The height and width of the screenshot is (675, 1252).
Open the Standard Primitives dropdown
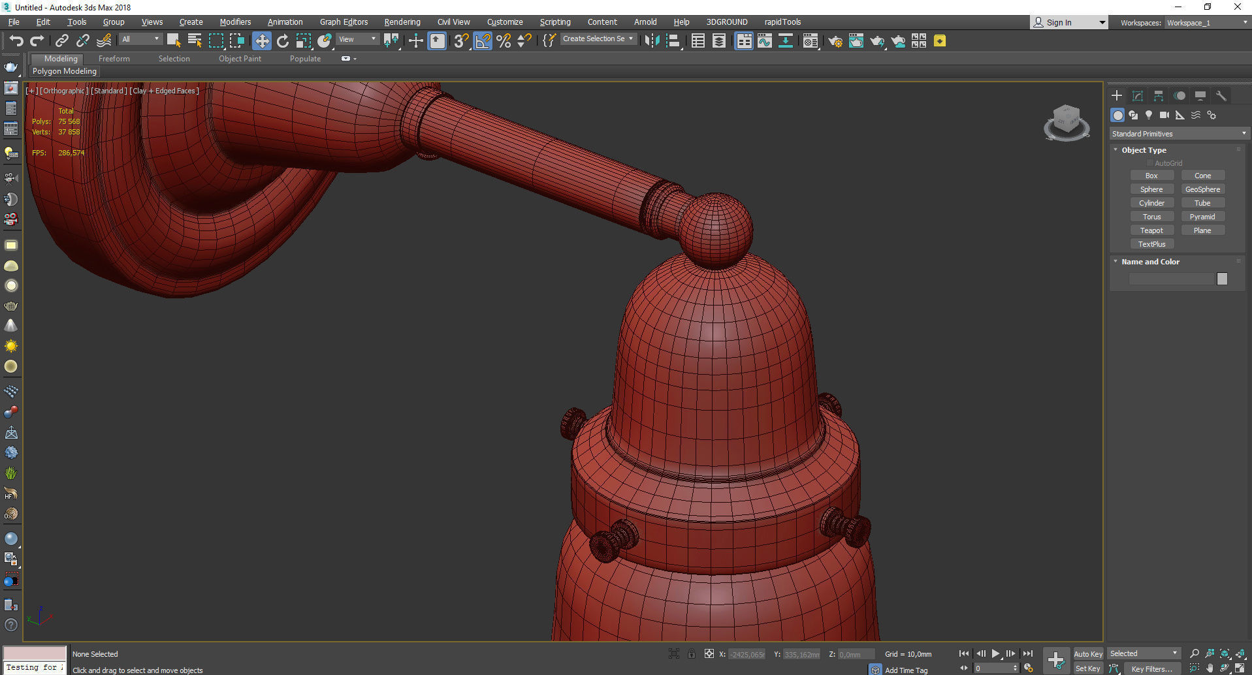(x=1178, y=134)
